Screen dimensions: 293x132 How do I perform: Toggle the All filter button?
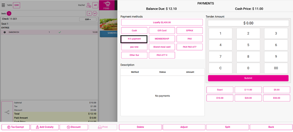point(95,5)
